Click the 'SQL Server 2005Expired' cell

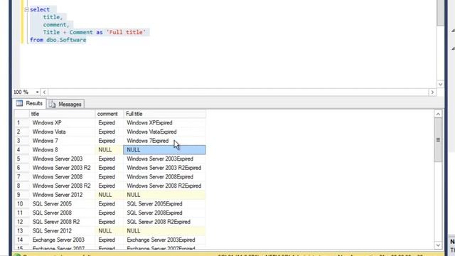[164, 204]
